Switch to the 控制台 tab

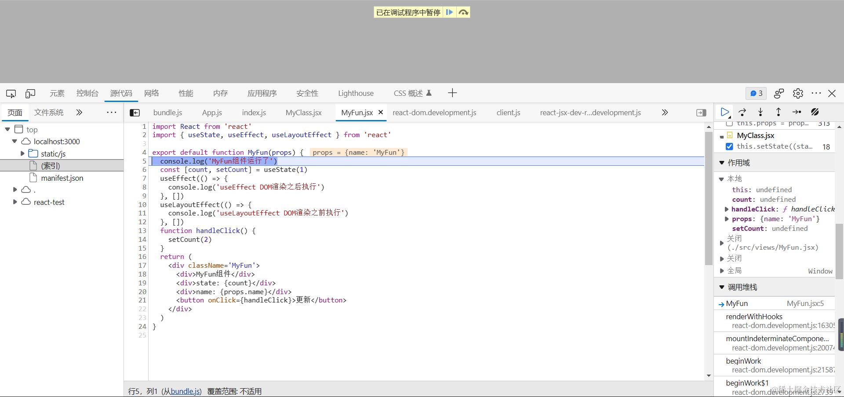[87, 93]
